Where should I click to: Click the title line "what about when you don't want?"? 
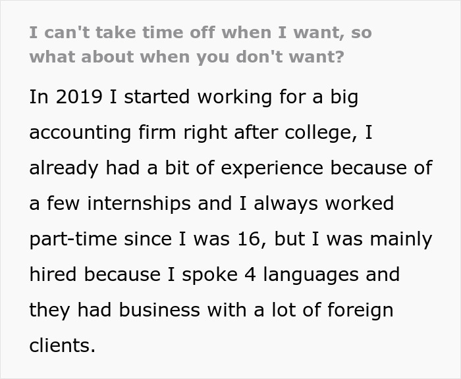[186, 56]
